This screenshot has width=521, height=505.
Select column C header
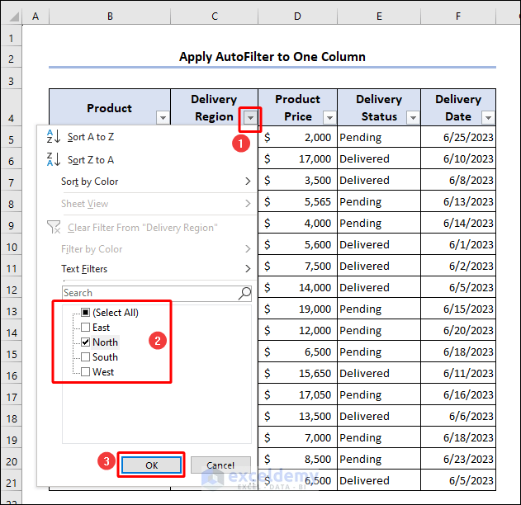click(x=215, y=16)
